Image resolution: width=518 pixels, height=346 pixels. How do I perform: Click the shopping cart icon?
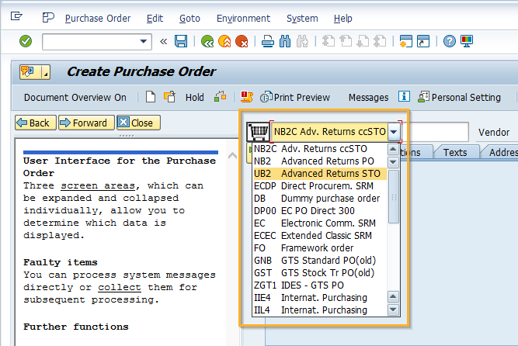coord(256,131)
